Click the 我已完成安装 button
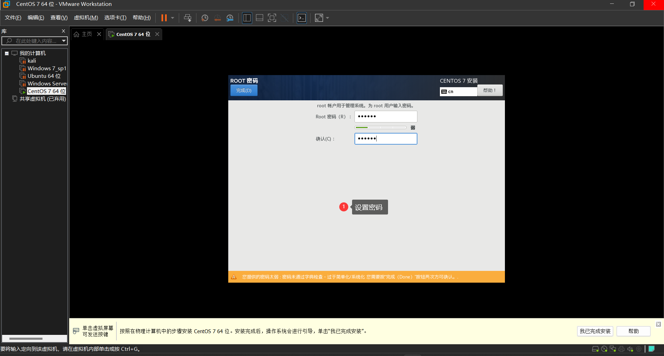Image resolution: width=664 pixels, height=356 pixels. [x=595, y=331]
